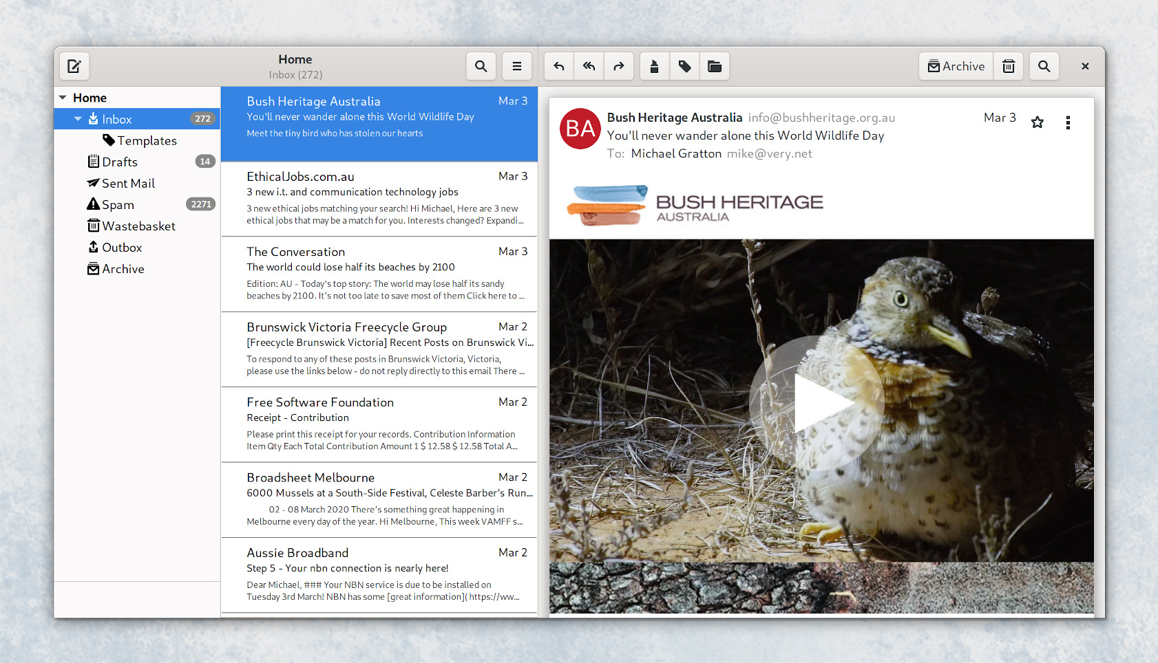
Task: Open the Free Software Foundation receipt email
Action: (x=379, y=424)
